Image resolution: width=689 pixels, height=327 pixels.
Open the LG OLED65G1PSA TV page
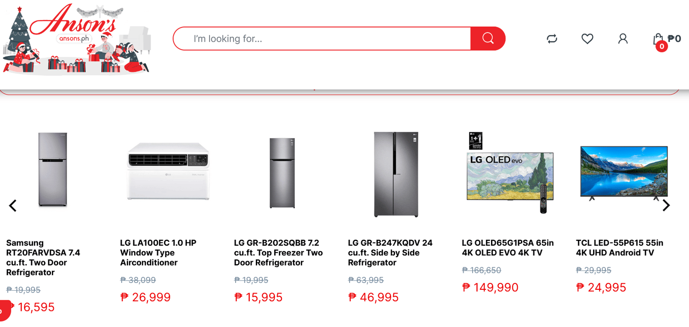click(x=508, y=248)
